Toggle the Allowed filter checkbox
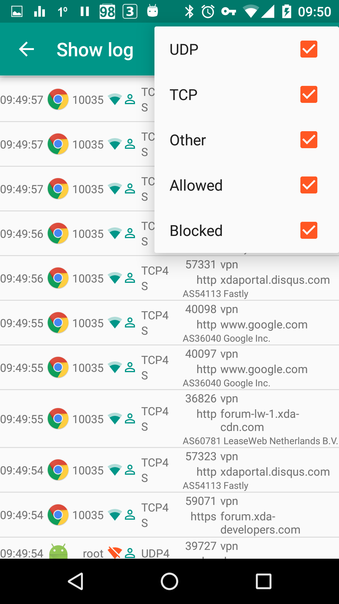 [x=309, y=185]
